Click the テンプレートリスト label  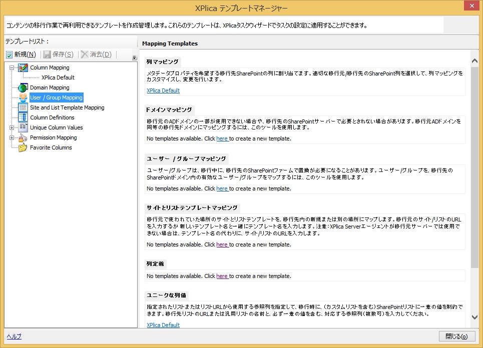pyautogui.click(x=27, y=41)
